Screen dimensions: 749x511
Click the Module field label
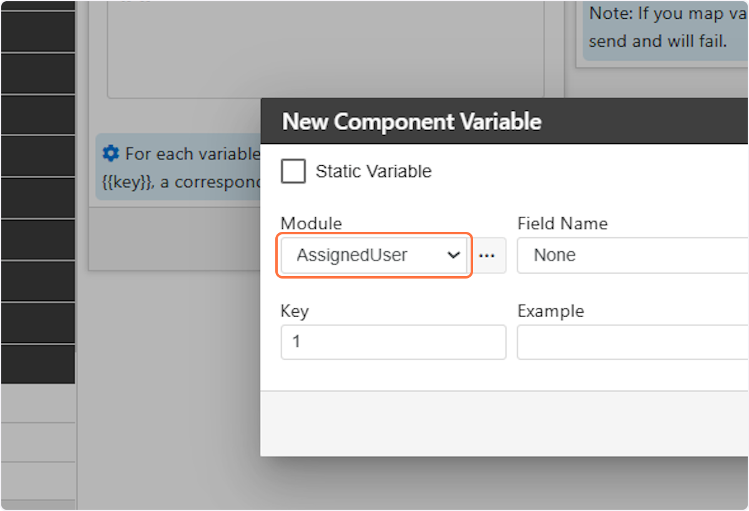tap(311, 224)
